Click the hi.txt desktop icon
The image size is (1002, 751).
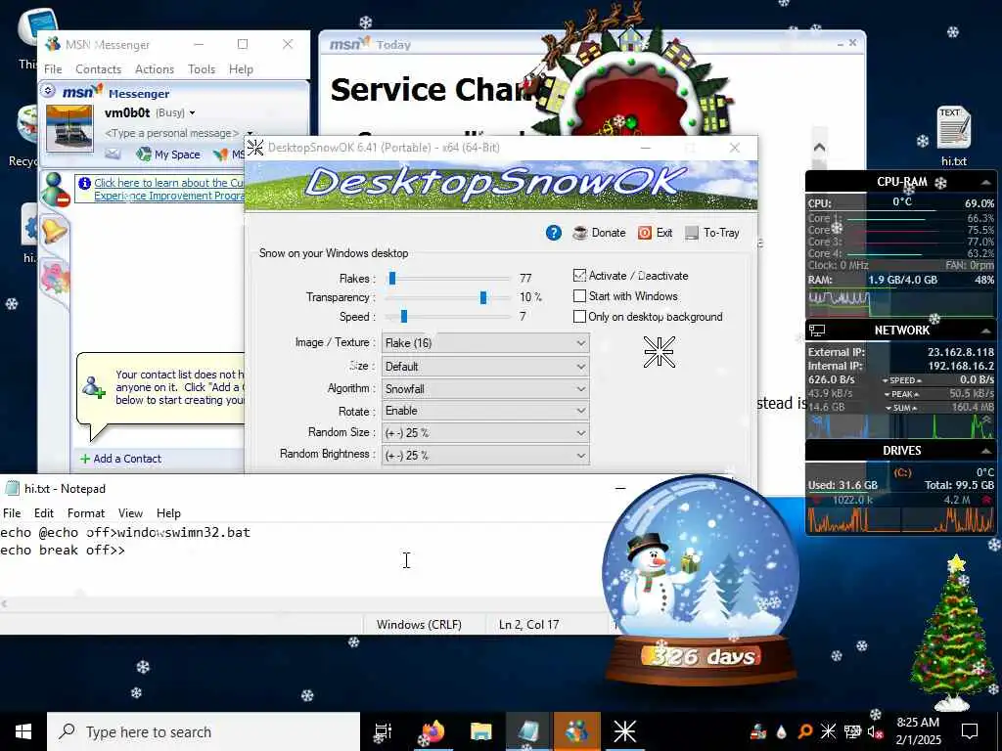(954, 137)
